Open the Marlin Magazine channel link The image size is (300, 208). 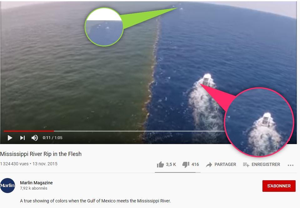pyautogui.click(x=36, y=183)
